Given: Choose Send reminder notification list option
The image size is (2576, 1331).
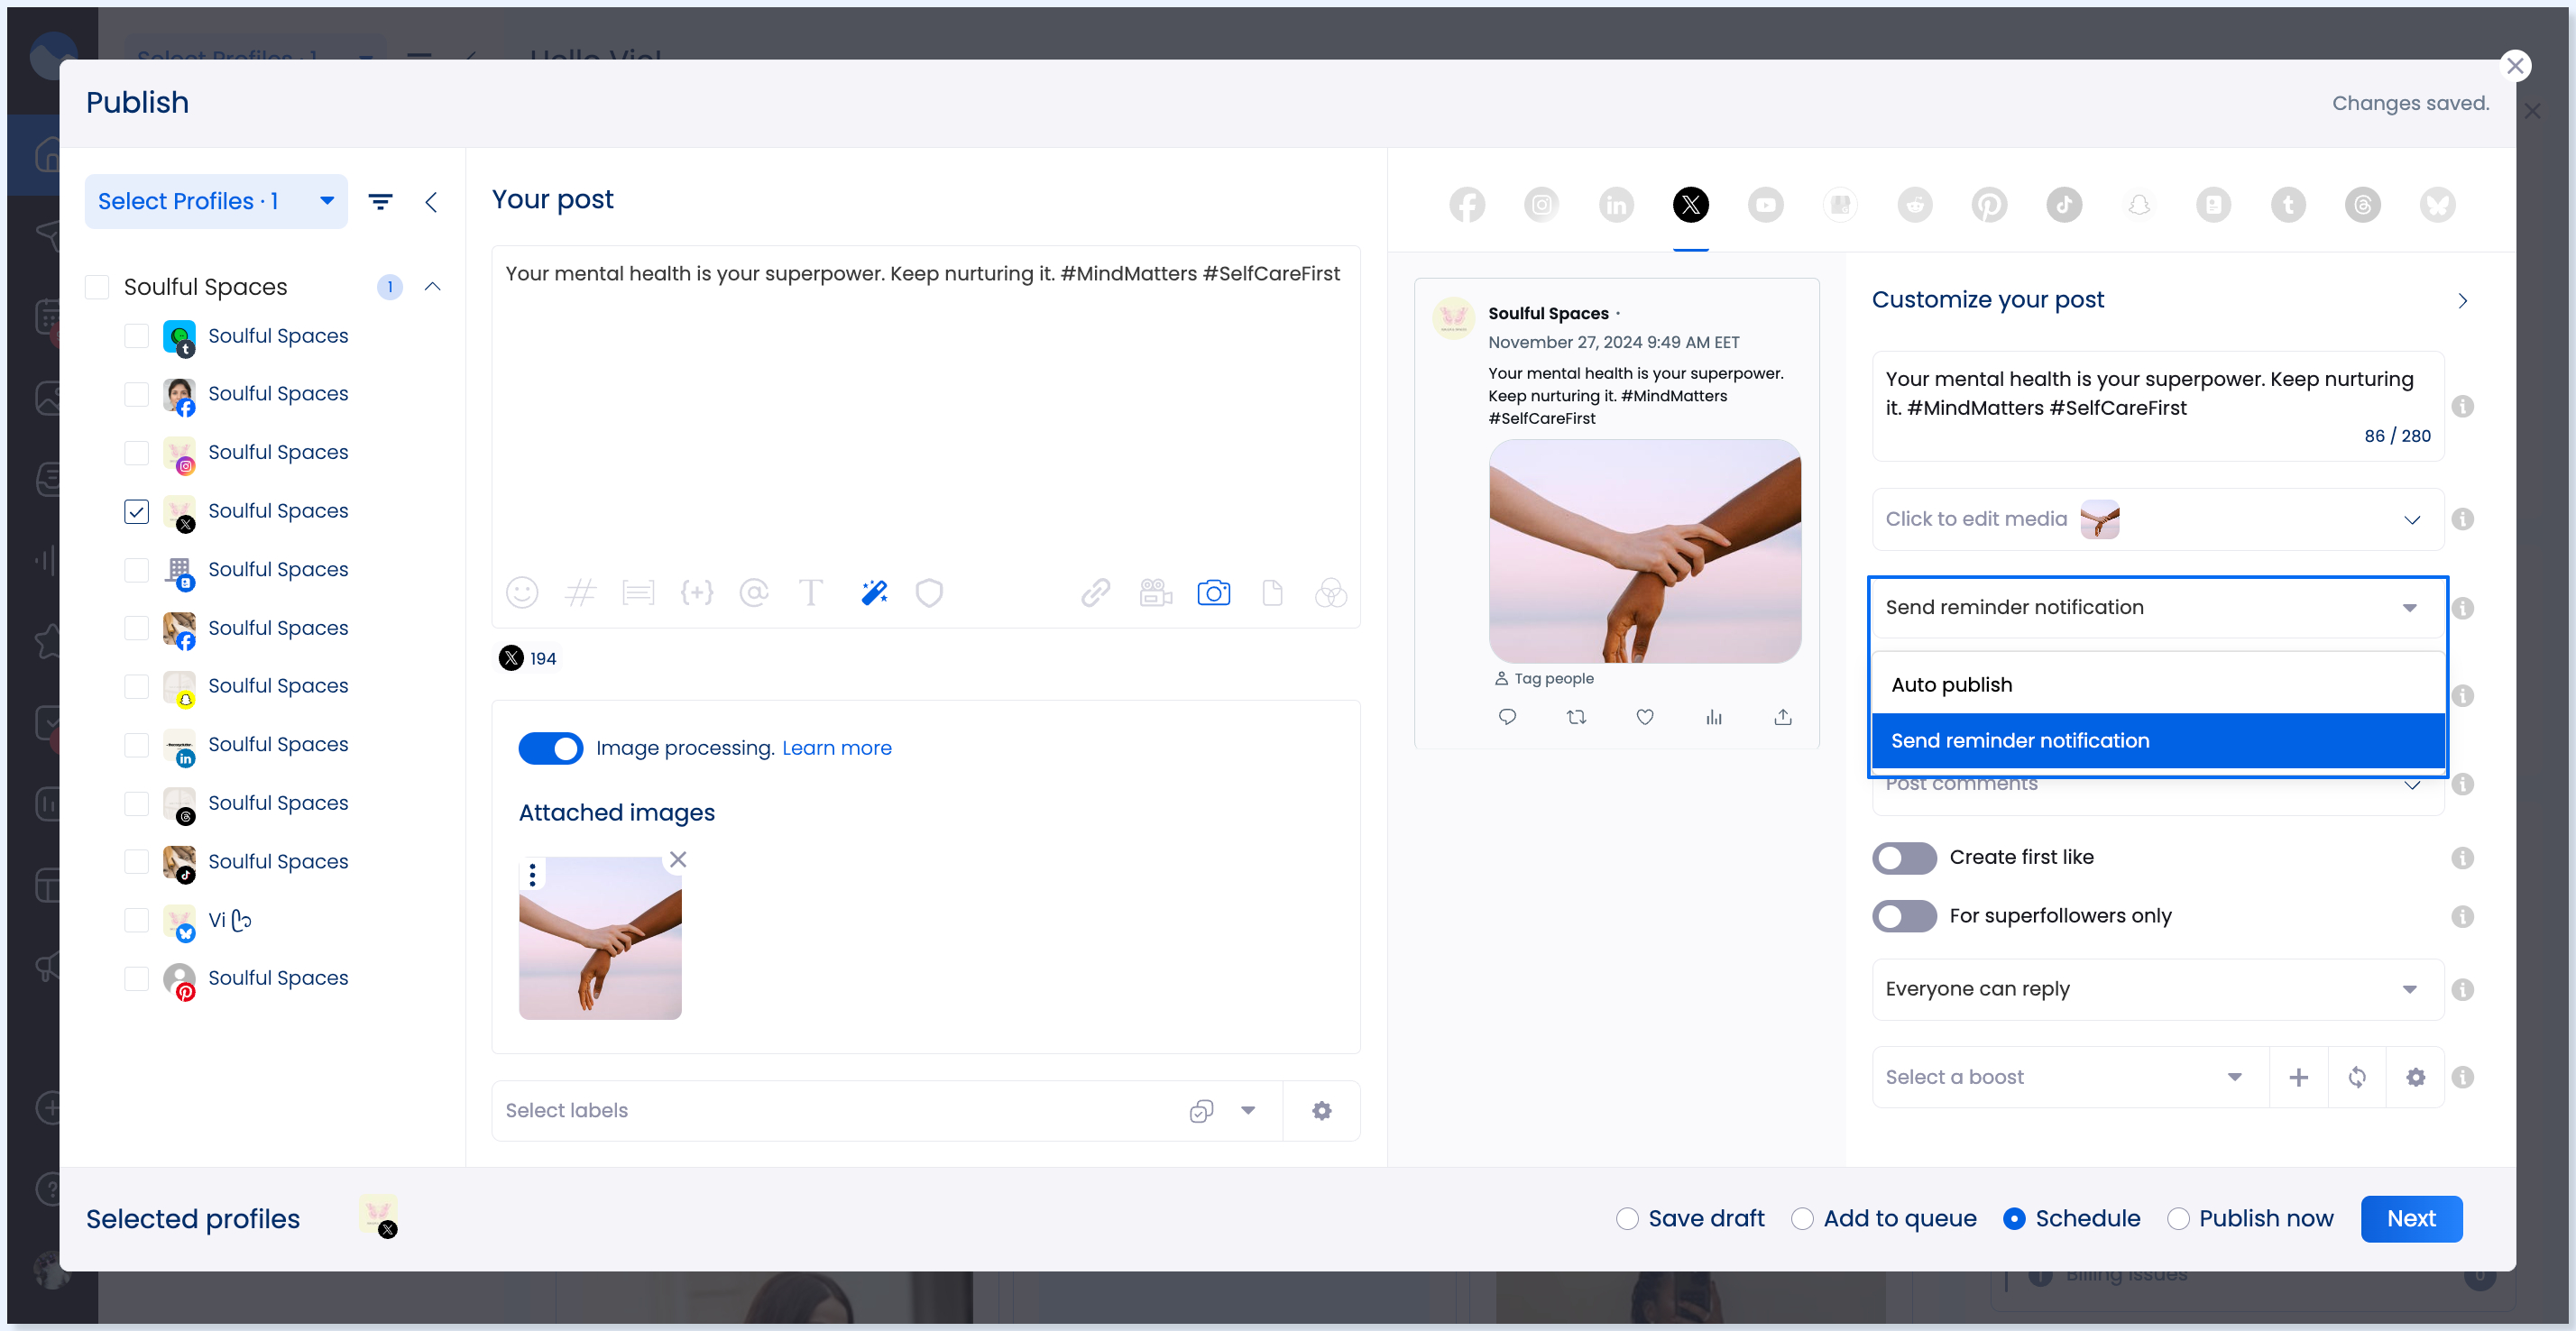Looking at the screenshot, I should (2157, 741).
